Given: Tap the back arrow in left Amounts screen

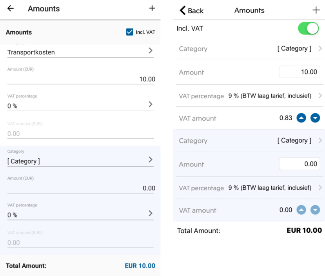Looking at the screenshot, I should tap(10, 9).
